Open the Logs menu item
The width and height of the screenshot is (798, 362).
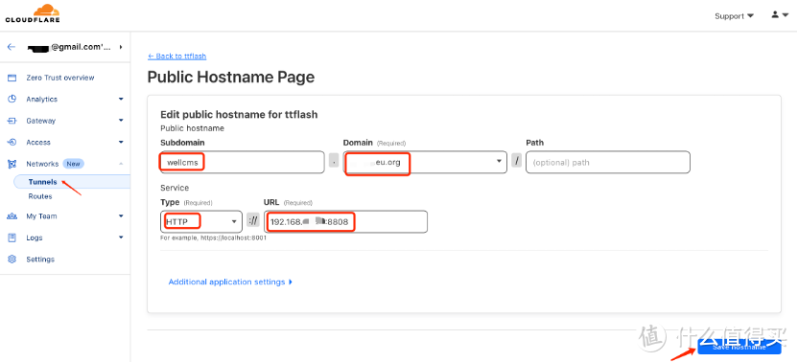point(35,238)
